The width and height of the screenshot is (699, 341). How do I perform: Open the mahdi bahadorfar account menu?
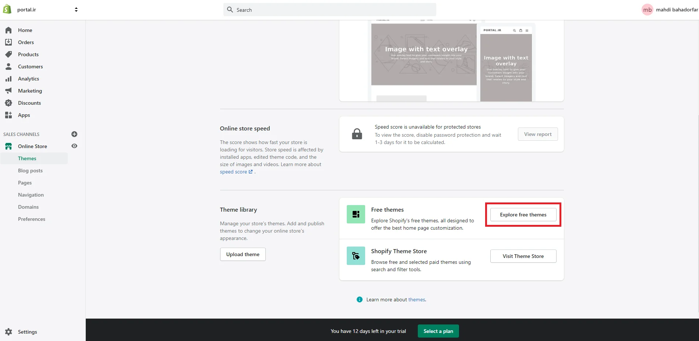(670, 10)
